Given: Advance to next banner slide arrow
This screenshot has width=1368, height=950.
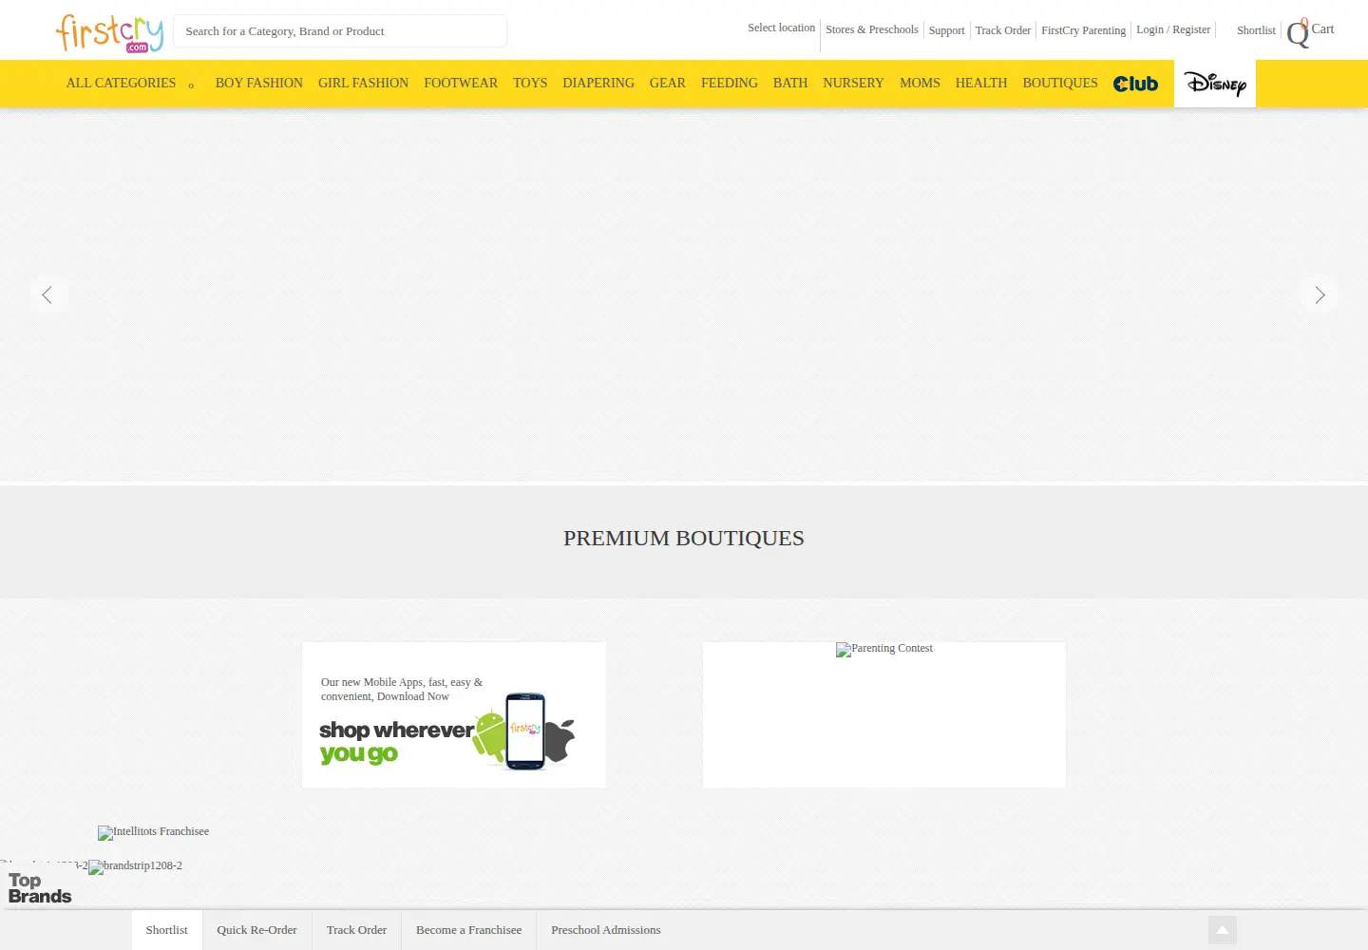Looking at the screenshot, I should (x=1320, y=294).
